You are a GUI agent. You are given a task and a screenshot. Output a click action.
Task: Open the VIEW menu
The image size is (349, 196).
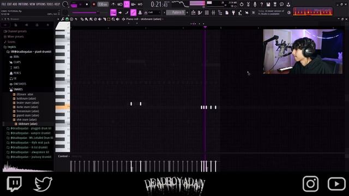point(32,4)
